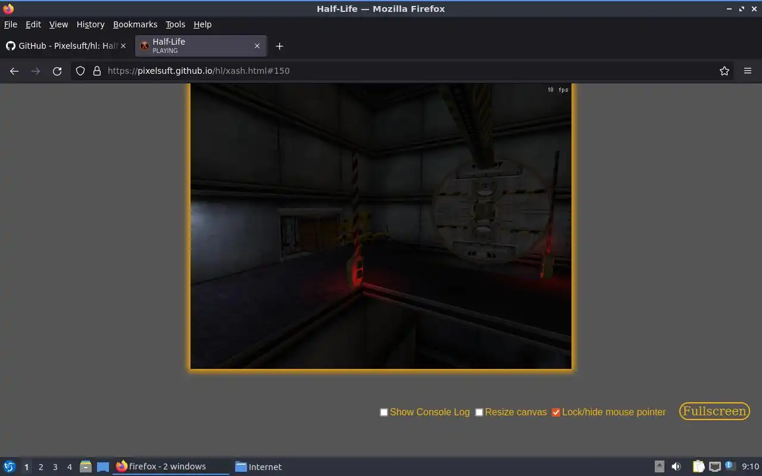Image resolution: width=762 pixels, height=476 pixels.
Task: Switch to workspace 4
Action: coord(69,467)
